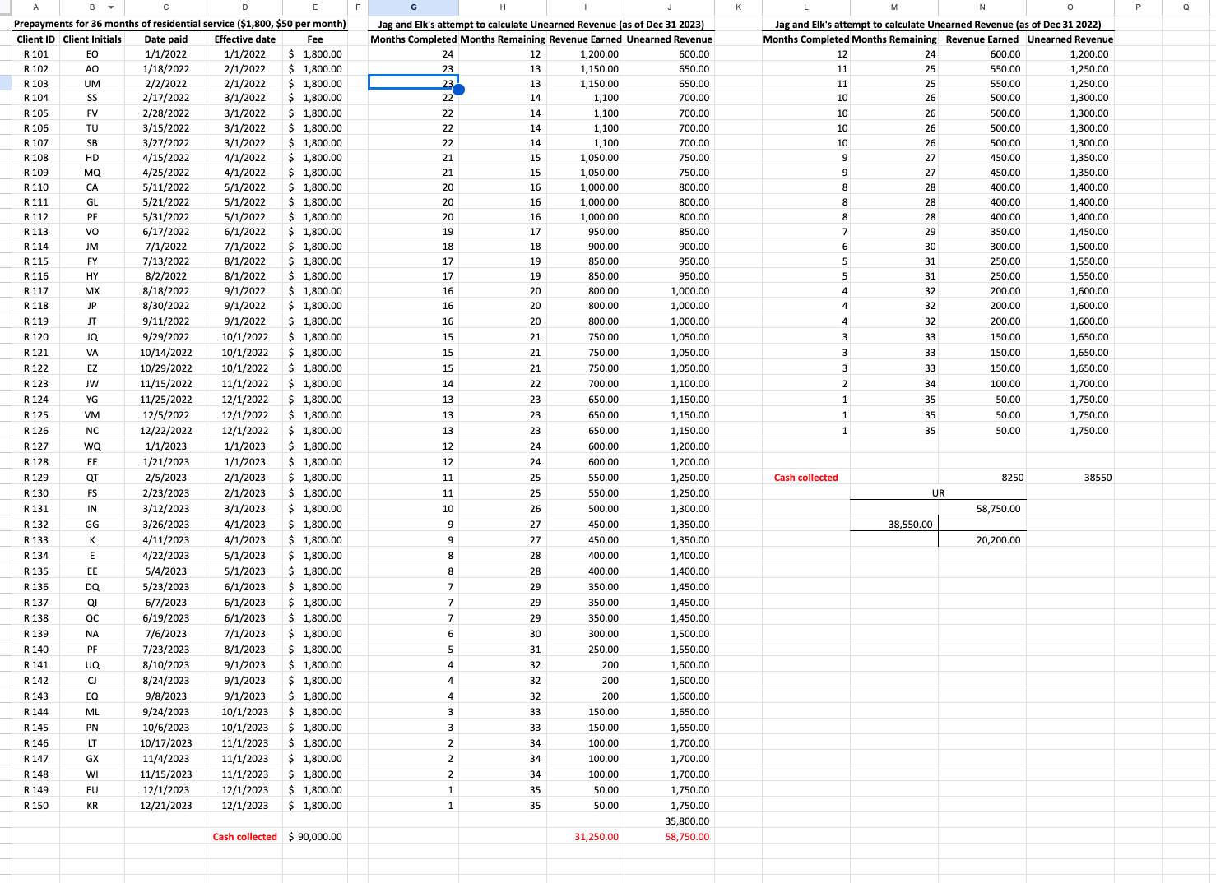1216x883 pixels.
Task: Select the '$ 90,000.00' total cell
Action: [x=315, y=836]
